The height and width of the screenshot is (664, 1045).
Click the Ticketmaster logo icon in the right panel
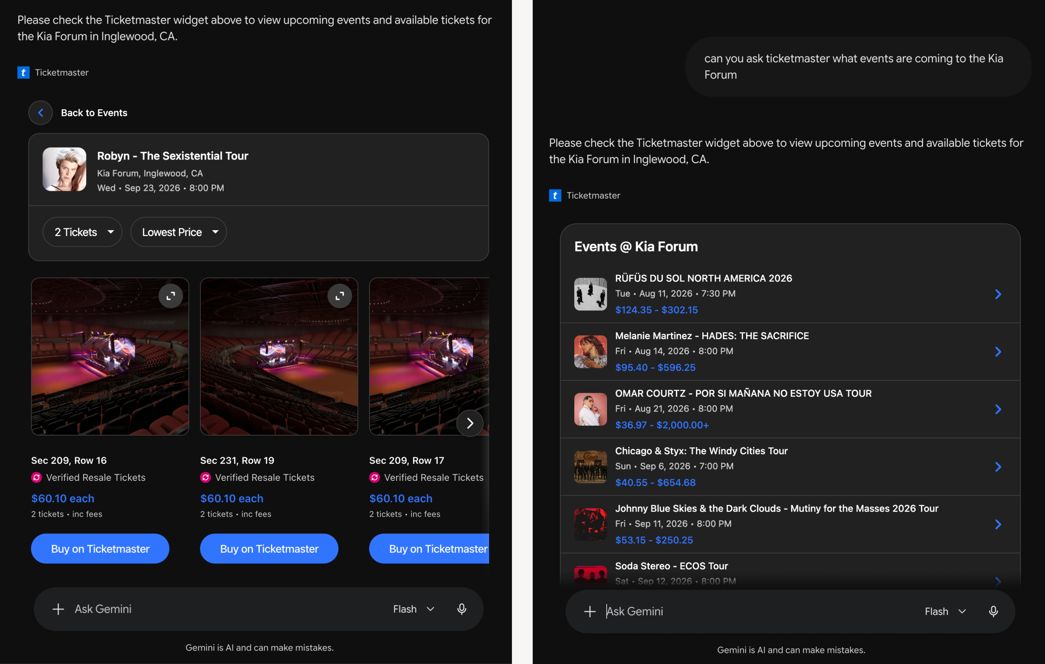(555, 195)
